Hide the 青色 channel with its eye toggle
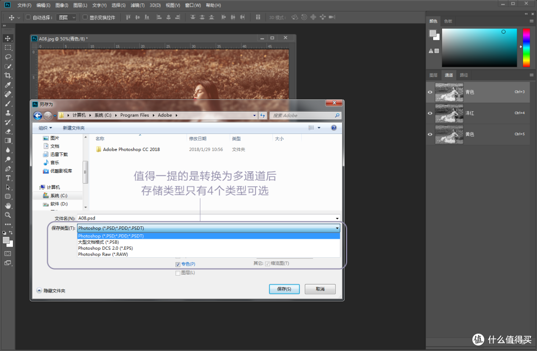Screen dimensions: 537x351 430,92
